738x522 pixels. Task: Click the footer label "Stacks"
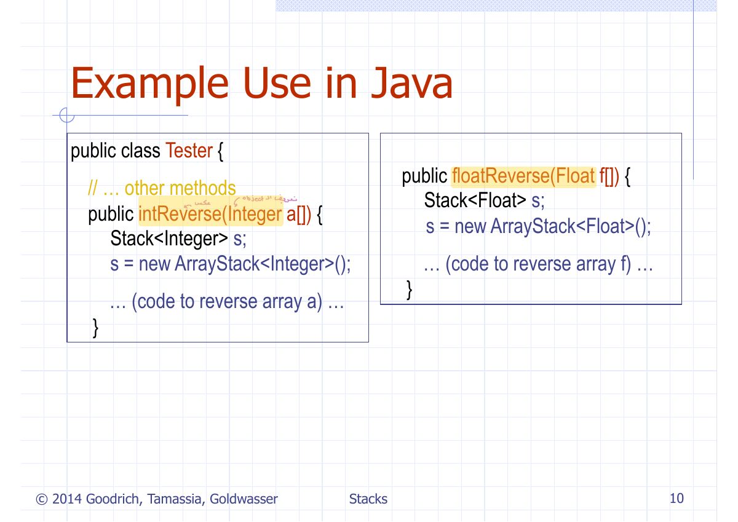click(368, 499)
